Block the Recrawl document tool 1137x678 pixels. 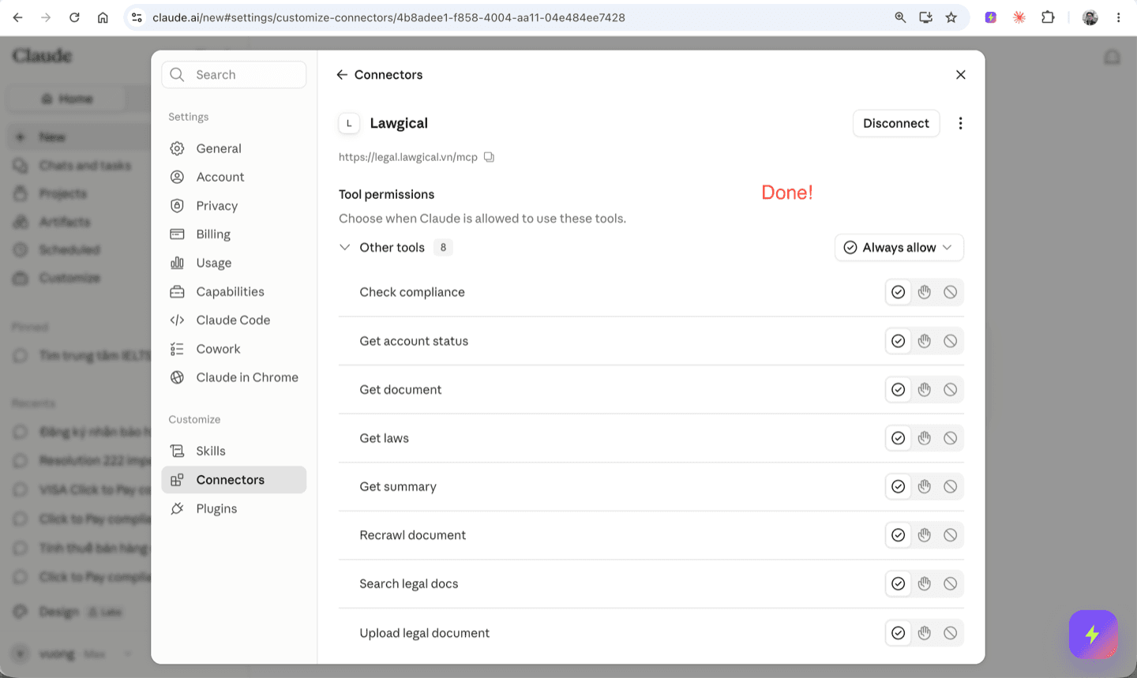(951, 535)
